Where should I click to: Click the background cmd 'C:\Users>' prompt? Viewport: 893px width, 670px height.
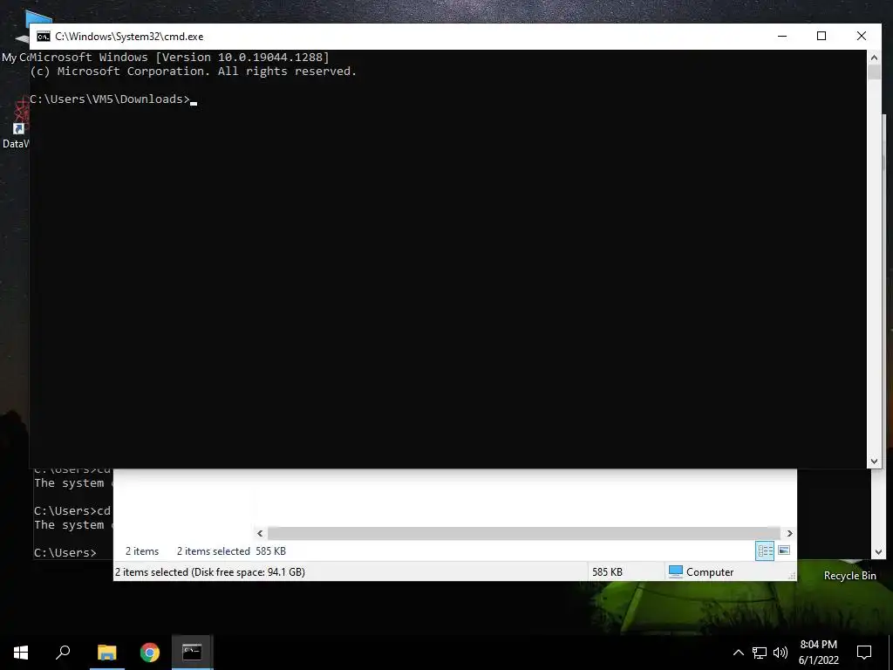[x=65, y=552]
